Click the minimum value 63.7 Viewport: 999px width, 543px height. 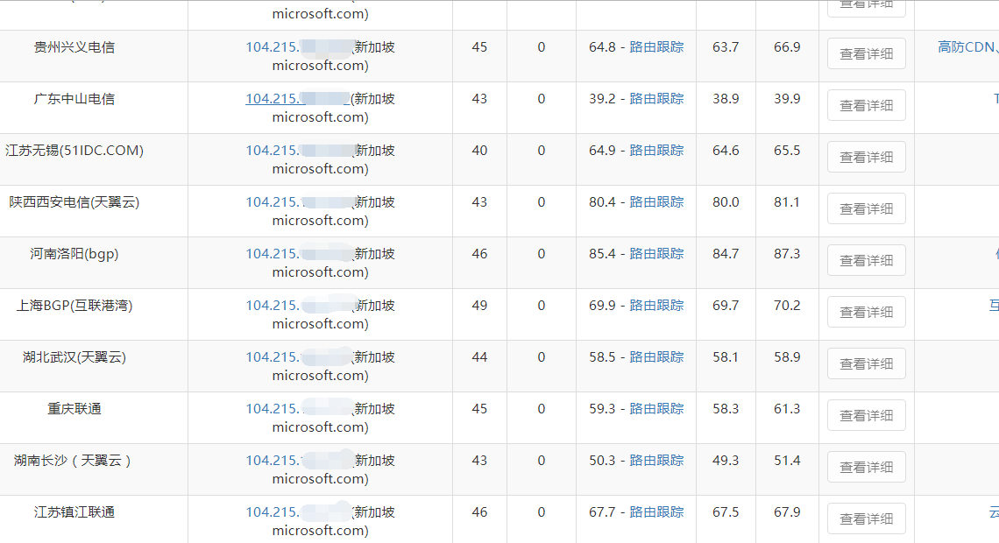[x=726, y=47]
